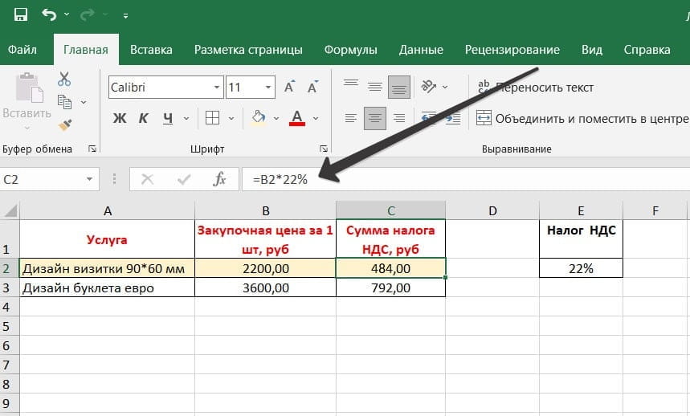Select column B header
The height and width of the screenshot is (416, 690).
(x=265, y=210)
